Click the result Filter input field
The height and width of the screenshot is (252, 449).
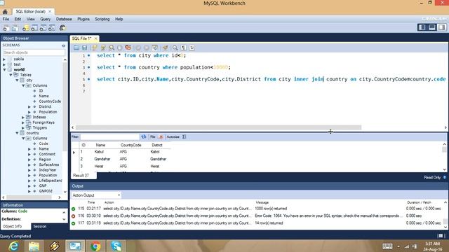[109, 137]
